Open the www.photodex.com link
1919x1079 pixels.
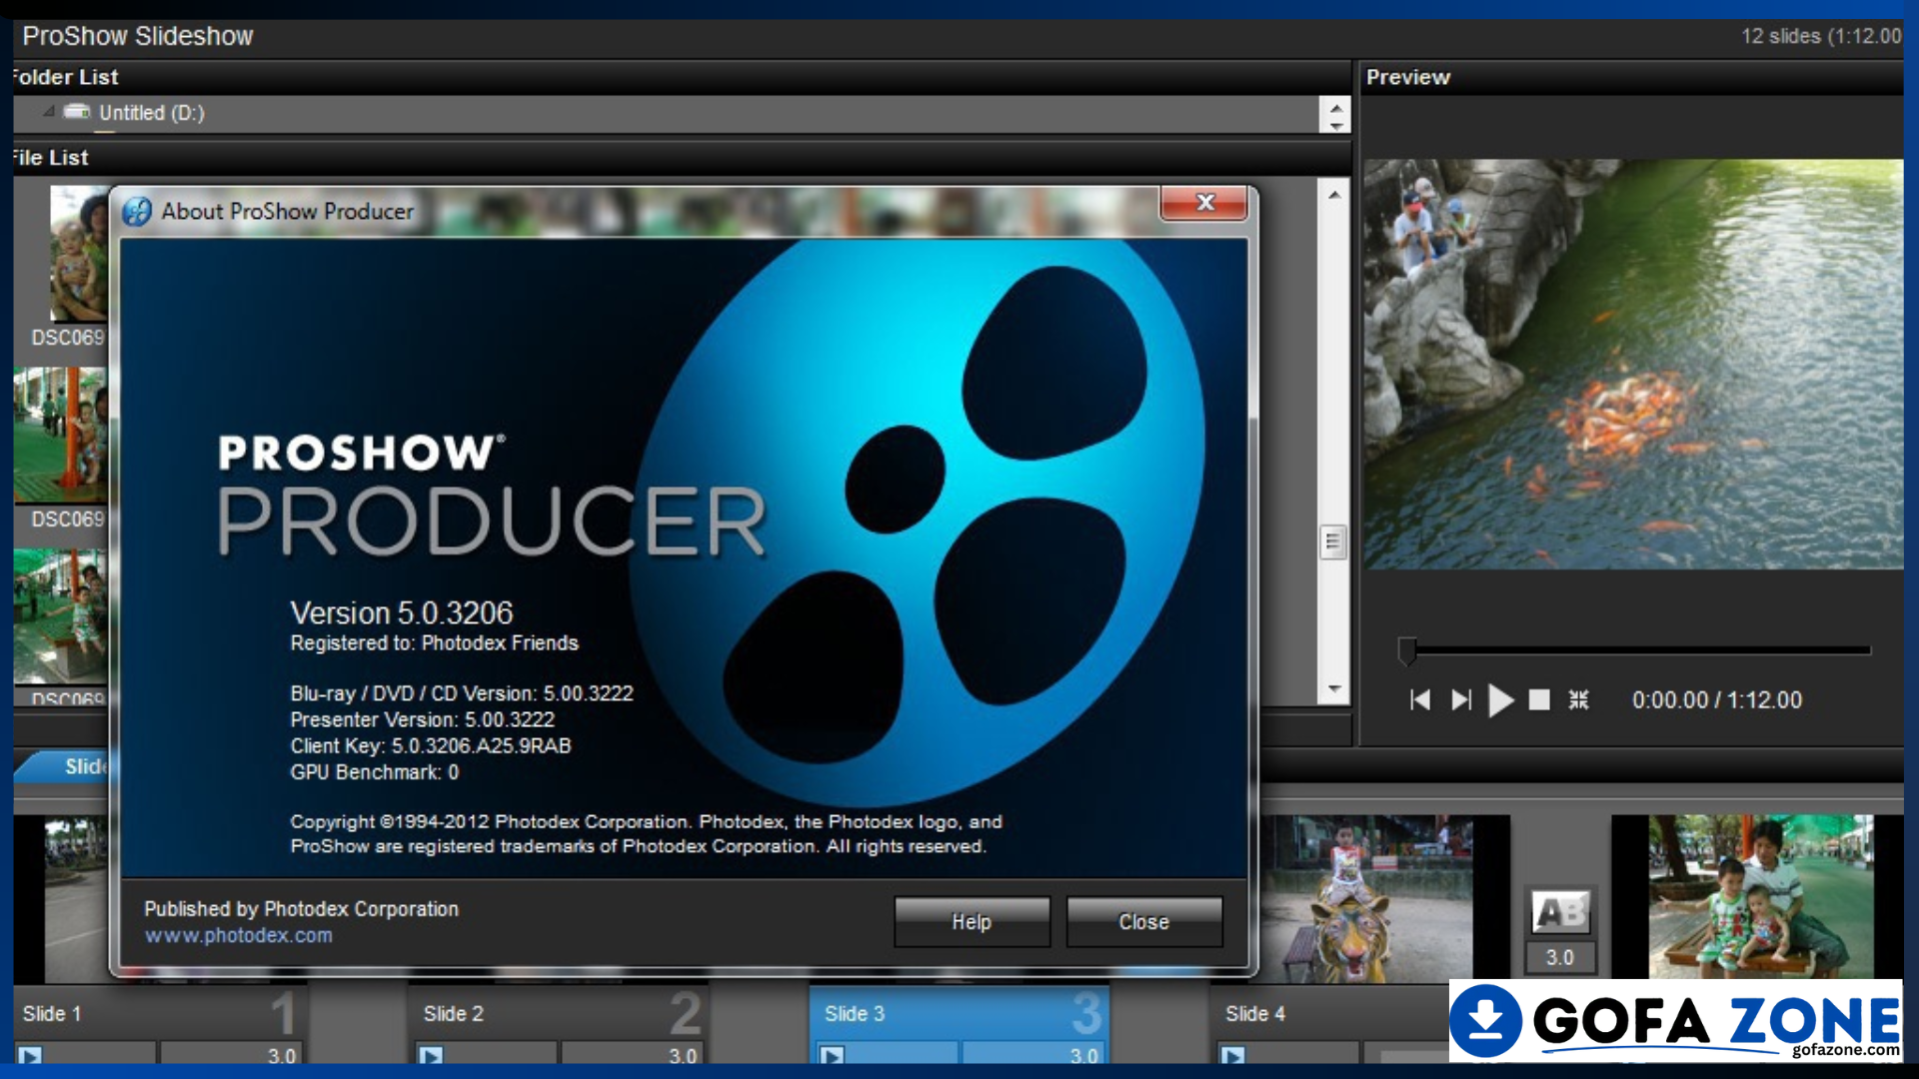[238, 936]
